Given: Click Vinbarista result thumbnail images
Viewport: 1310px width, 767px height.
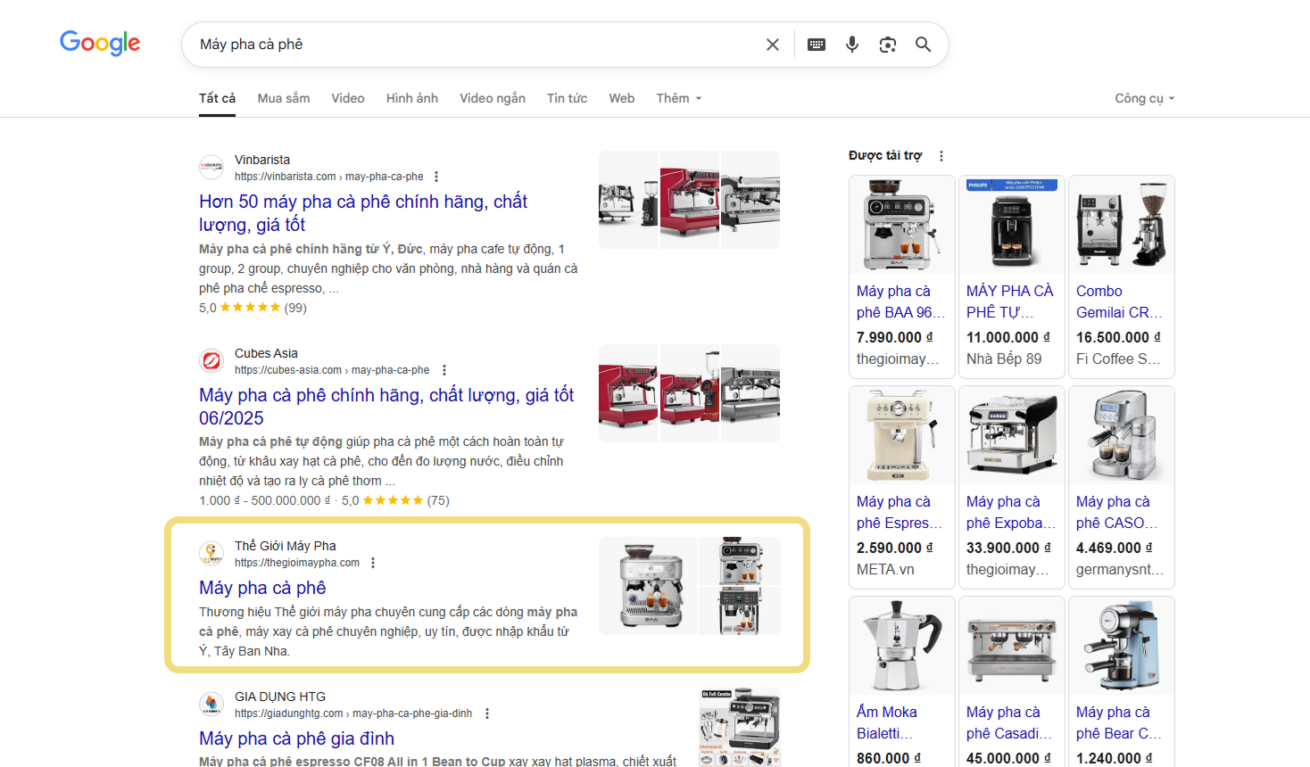Looking at the screenshot, I should pyautogui.click(x=689, y=200).
